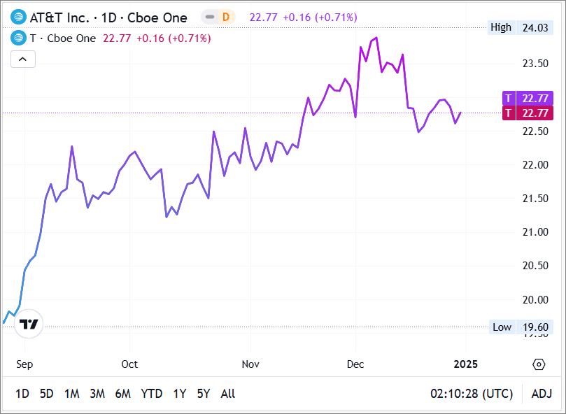Select the red T 22.77 price tag
The image size is (566, 414).
click(528, 113)
